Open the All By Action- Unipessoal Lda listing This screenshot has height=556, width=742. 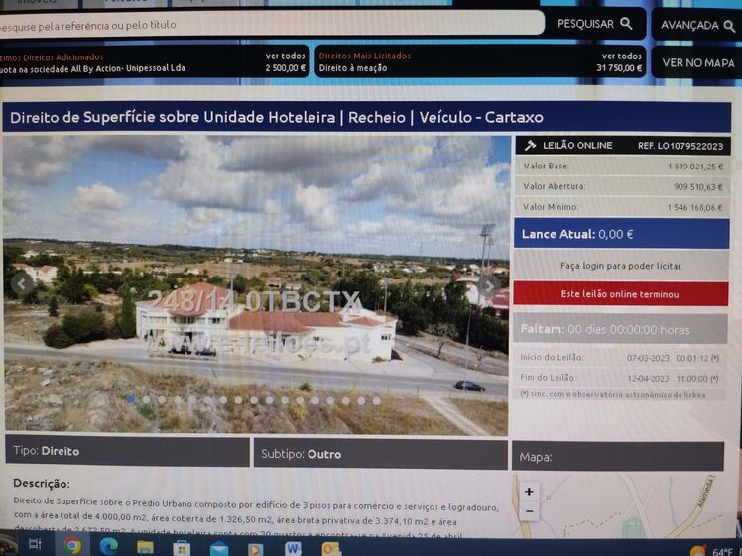93,68
